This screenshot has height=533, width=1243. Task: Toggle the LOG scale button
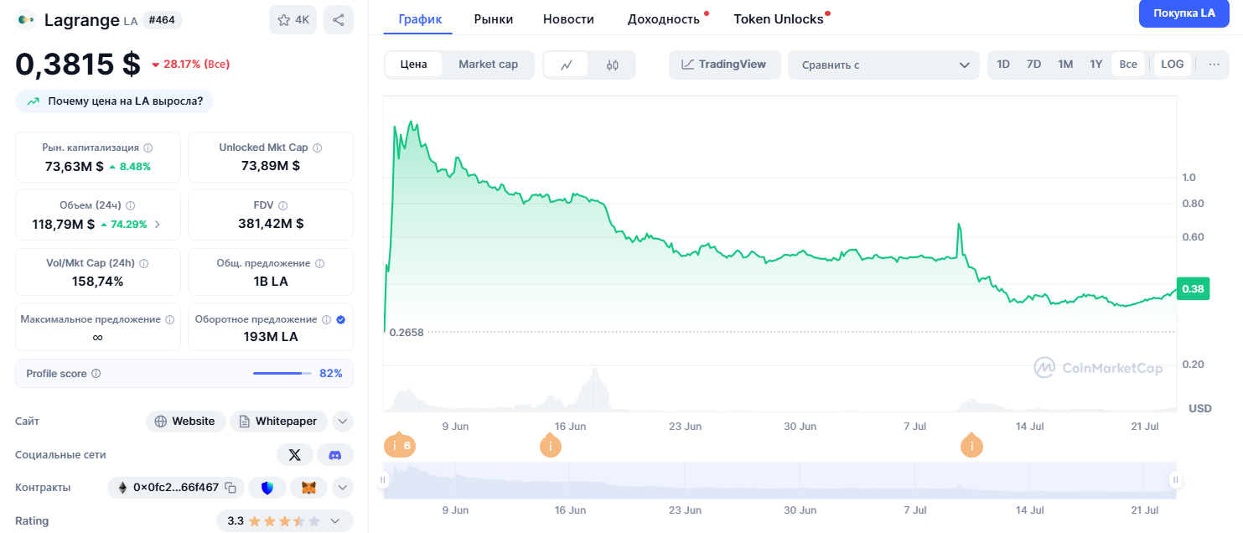pos(1173,65)
